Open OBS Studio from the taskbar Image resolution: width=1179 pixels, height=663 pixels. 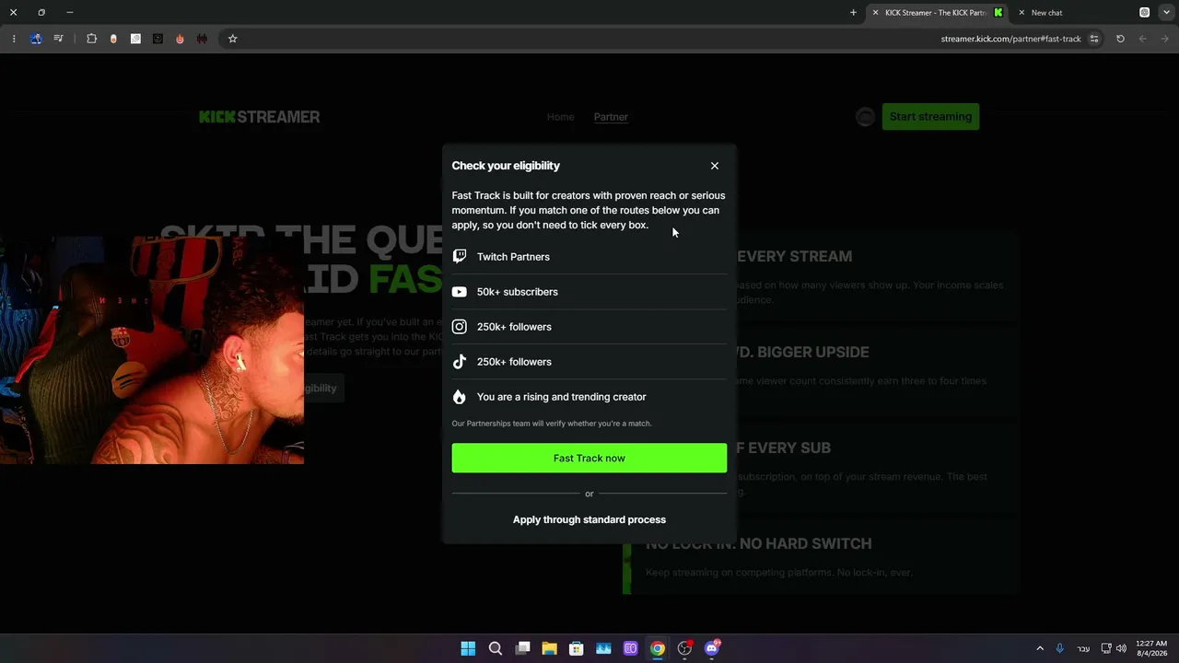(684, 648)
